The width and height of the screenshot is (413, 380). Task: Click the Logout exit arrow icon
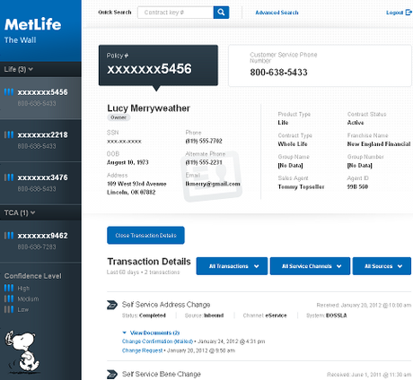(x=409, y=13)
